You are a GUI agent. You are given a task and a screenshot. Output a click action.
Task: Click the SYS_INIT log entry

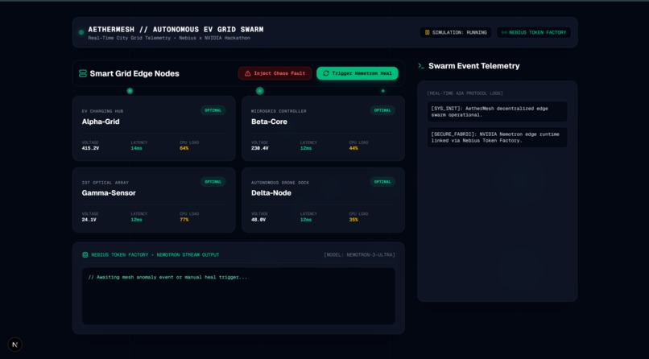(x=497, y=112)
